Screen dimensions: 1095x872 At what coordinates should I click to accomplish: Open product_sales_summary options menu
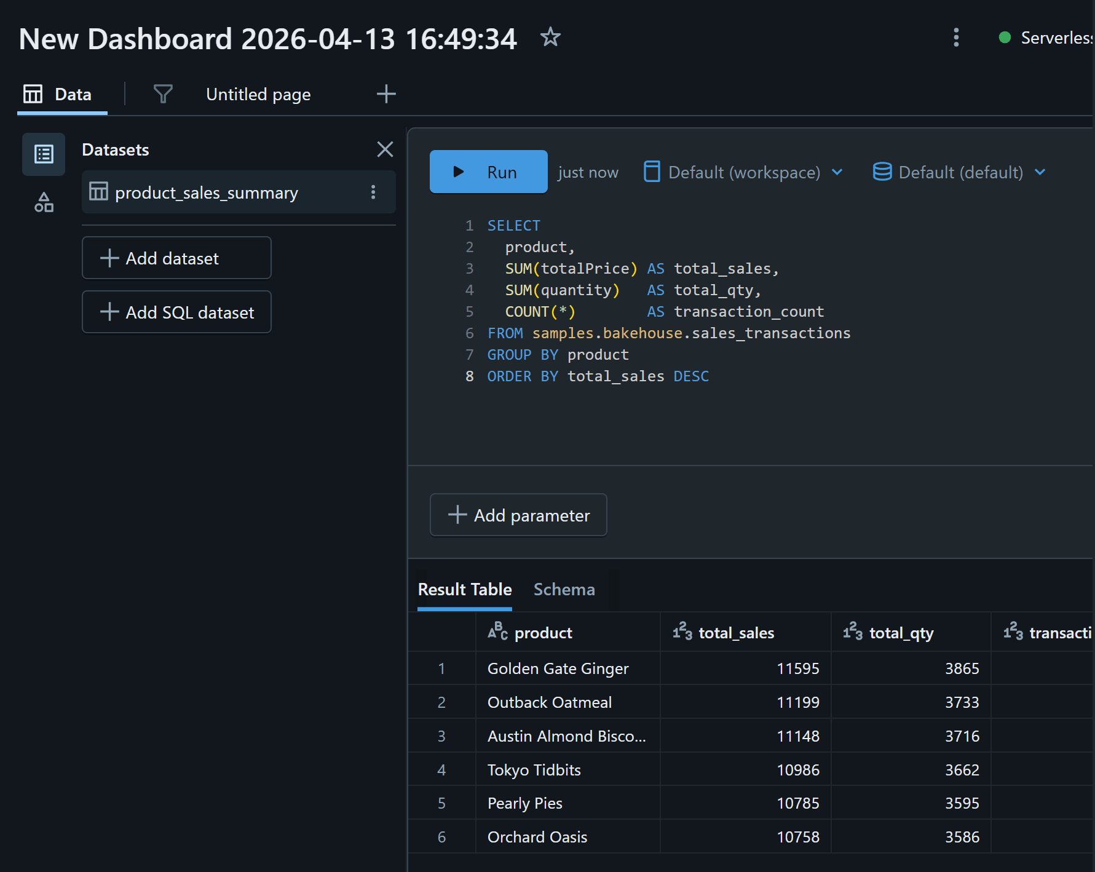click(373, 192)
